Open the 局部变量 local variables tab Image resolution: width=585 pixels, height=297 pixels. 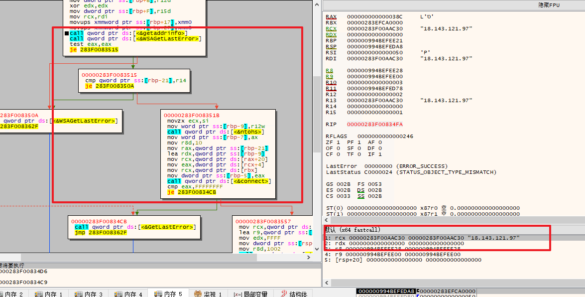[250, 294]
